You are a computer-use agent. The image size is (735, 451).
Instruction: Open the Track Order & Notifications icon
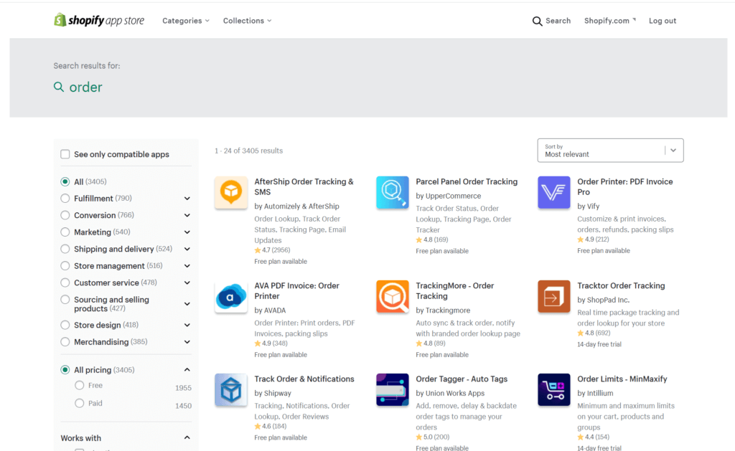230,389
